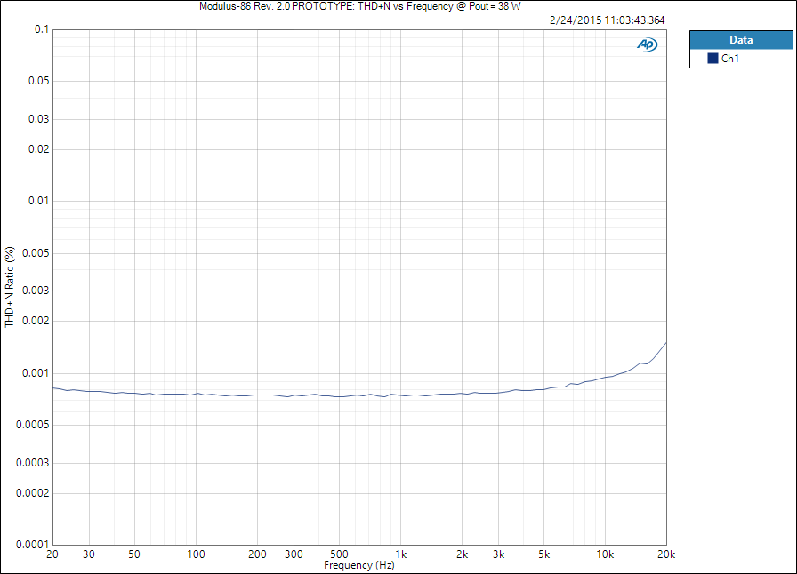Click the 0.0005 value on Y axis
This screenshot has width=797, height=574.
coord(33,425)
